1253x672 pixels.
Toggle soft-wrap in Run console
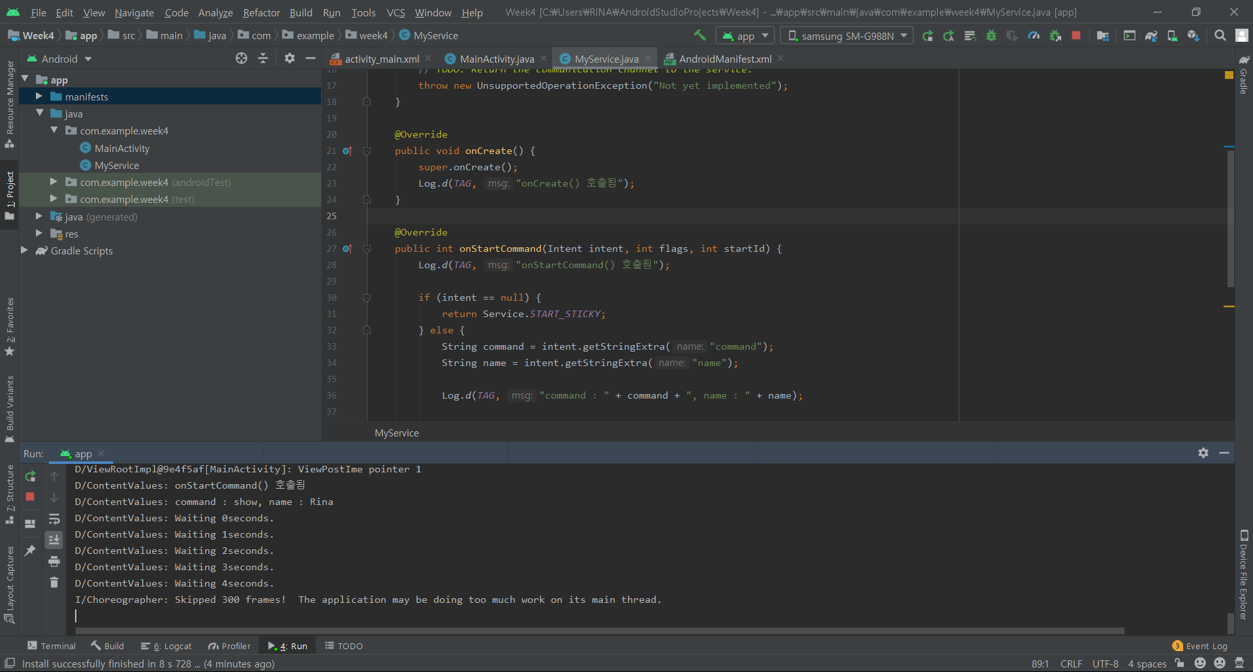pyautogui.click(x=54, y=519)
